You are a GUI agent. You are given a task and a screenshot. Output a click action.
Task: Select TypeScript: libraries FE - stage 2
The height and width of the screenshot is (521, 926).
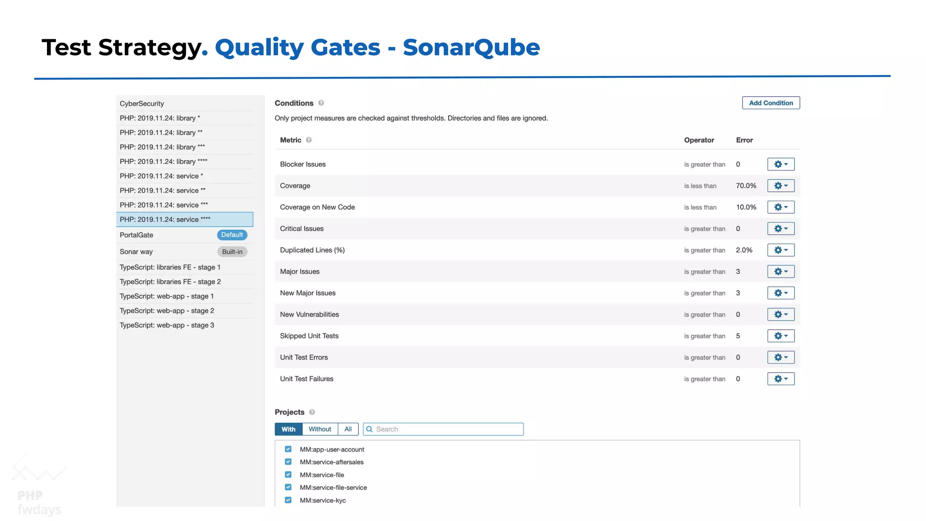(184, 282)
